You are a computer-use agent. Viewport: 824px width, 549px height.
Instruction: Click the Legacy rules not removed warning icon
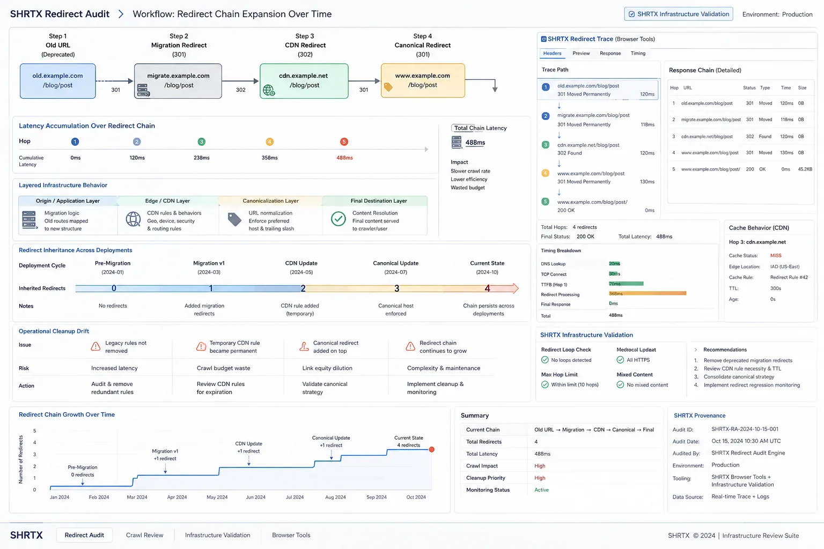95,346
